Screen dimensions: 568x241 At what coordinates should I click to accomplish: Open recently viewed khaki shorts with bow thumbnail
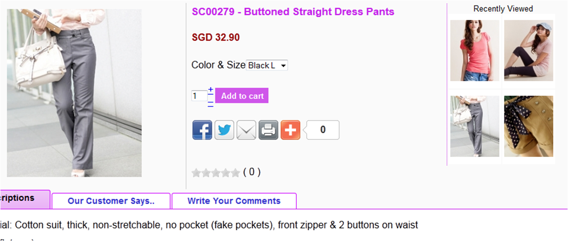(x=529, y=126)
